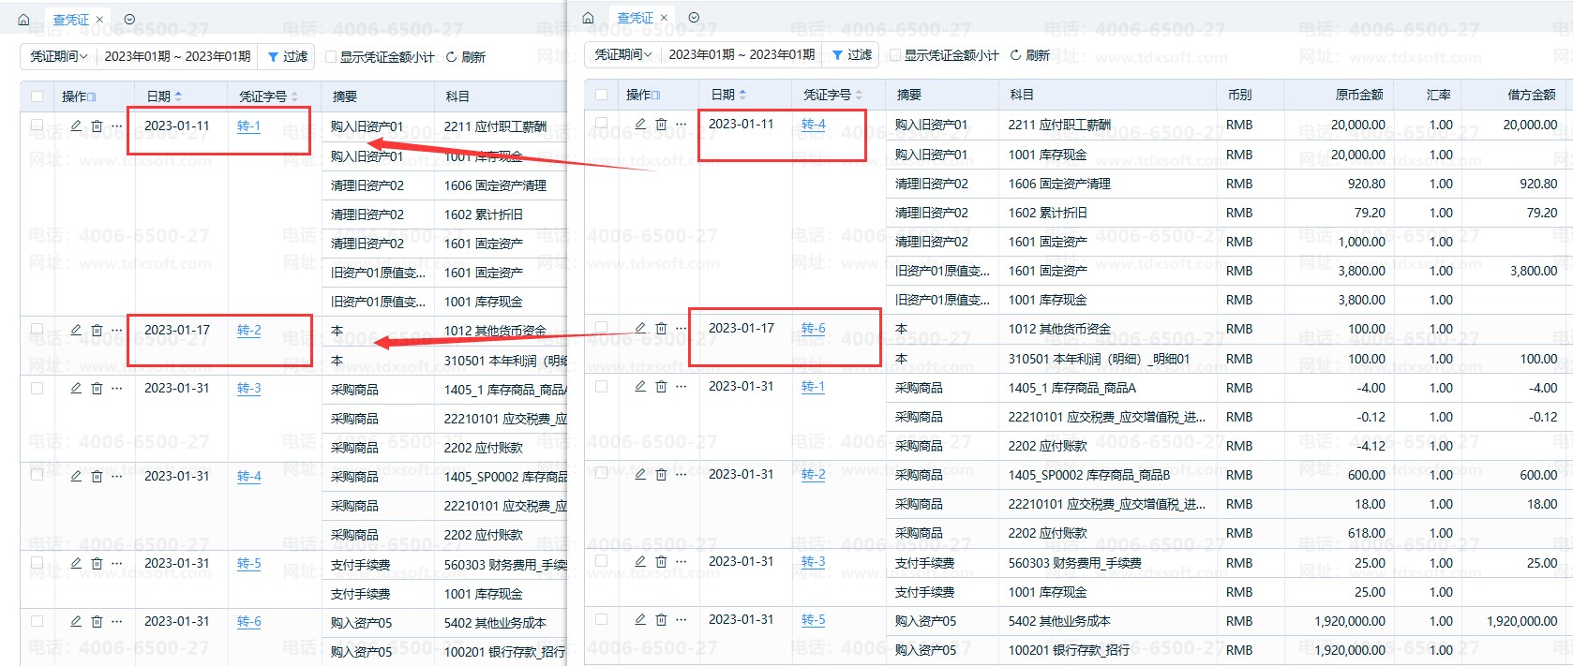Click the home icon in the left panel
1573x666 pixels.
point(23,20)
